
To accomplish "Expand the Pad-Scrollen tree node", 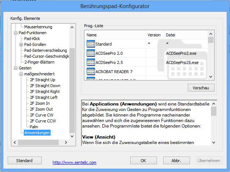I will coord(21,44).
